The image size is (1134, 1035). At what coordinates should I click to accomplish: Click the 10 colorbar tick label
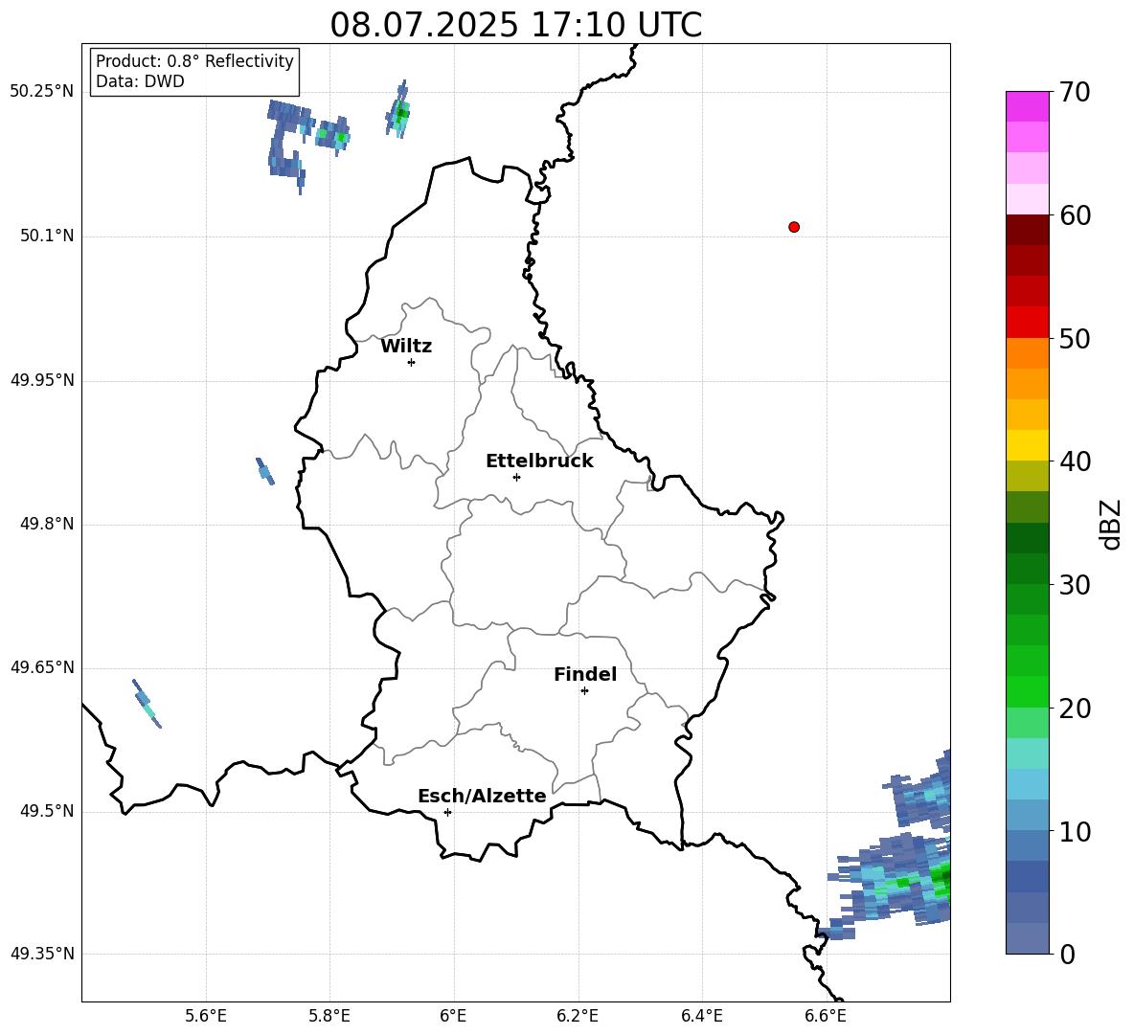coord(1075,831)
